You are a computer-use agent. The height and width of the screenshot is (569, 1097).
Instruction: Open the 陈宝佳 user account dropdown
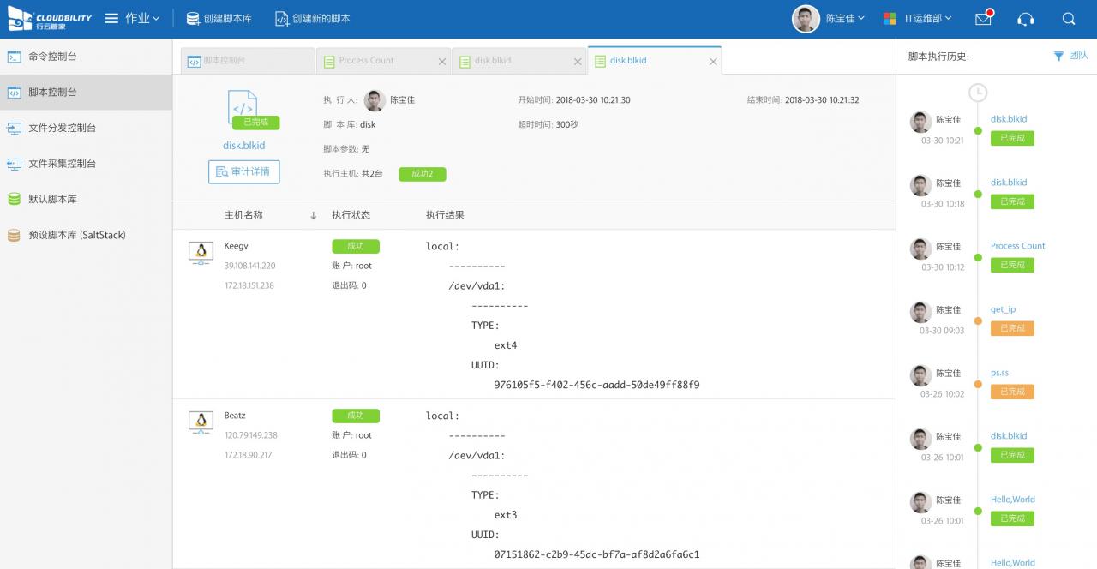coord(829,19)
